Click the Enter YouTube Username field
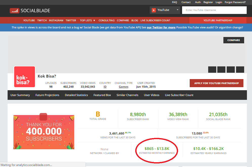Image resolution: width=252 pixels, height=167 pixels. point(214,10)
